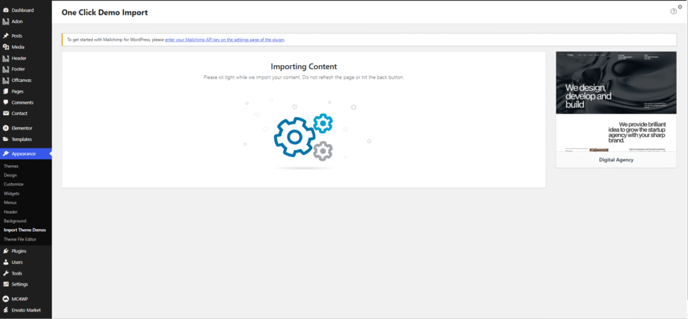The width and height of the screenshot is (688, 319).
Task: Open Media menu
Action: (x=18, y=47)
